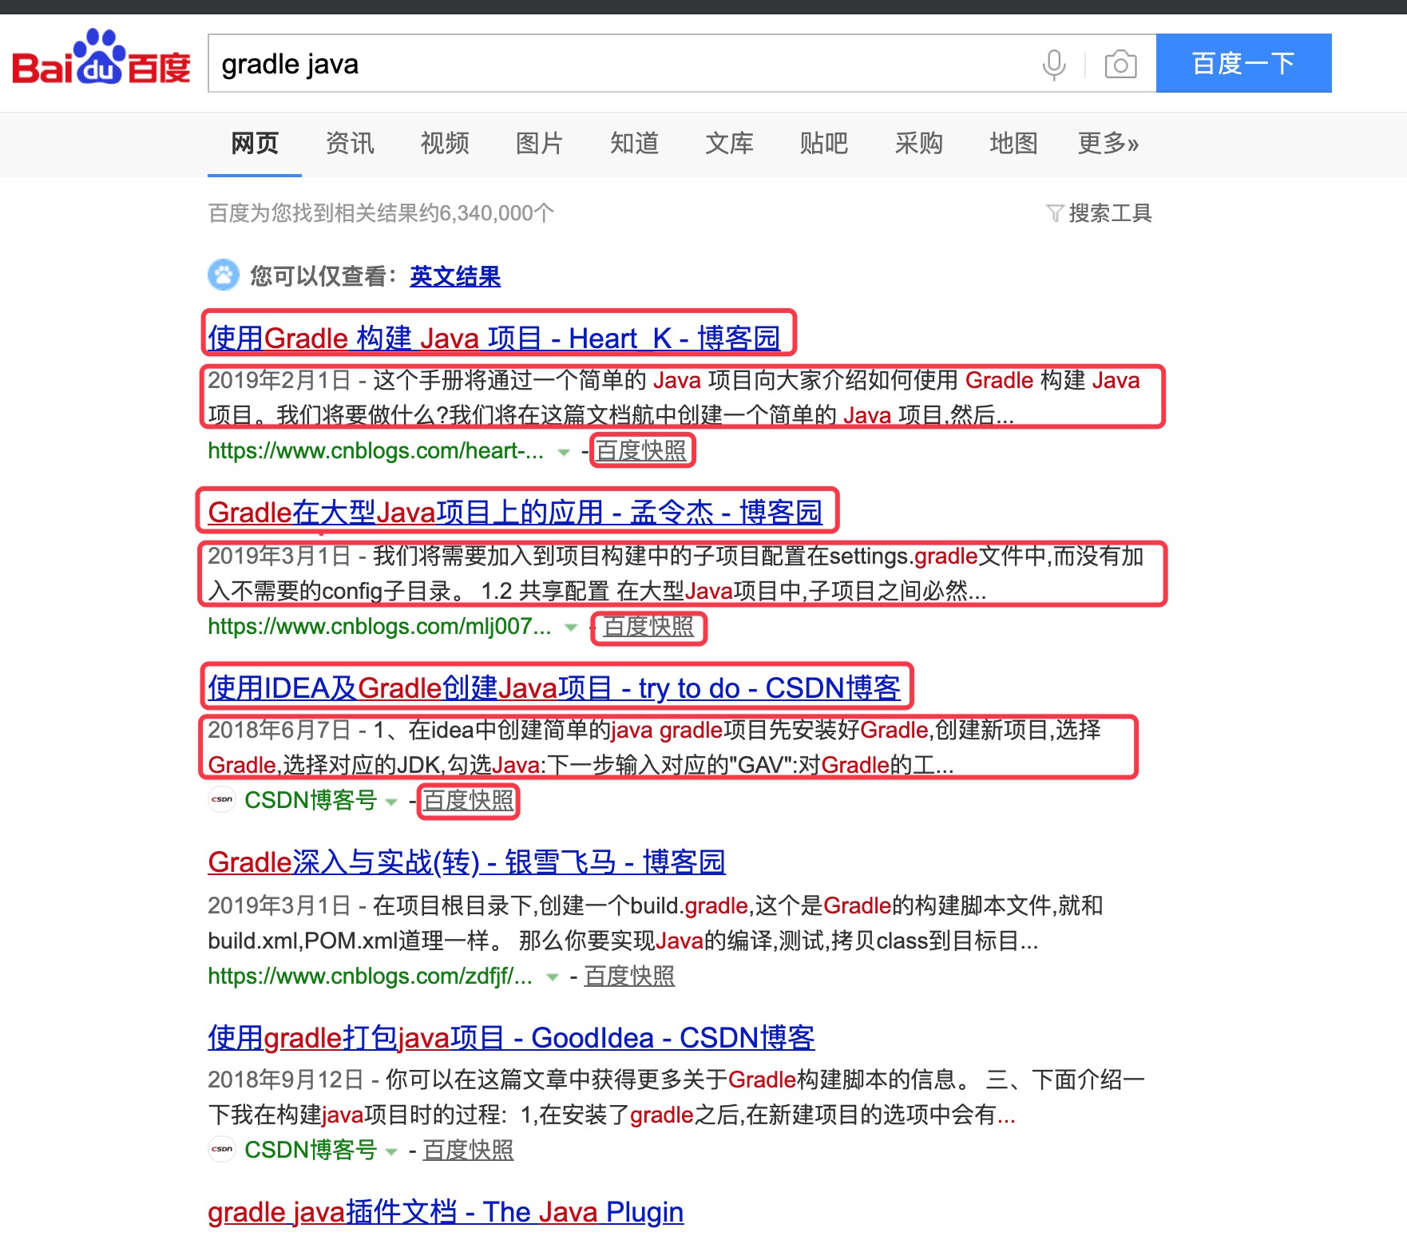The width and height of the screenshot is (1407, 1236).
Task: Click the result count text 约6,340,000个
Action: coord(486,213)
